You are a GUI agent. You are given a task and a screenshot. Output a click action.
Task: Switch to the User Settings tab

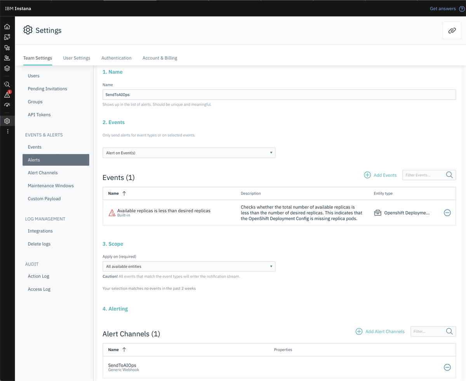coord(77,58)
